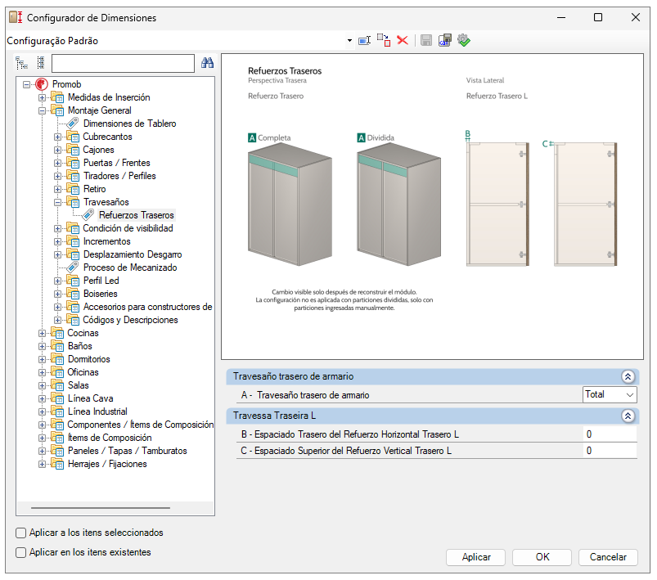The width and height of the screenshot is (657, 580).
Task: Click the tag icon beside Proceso de Mecanizado
Action: tap(73, 268)
